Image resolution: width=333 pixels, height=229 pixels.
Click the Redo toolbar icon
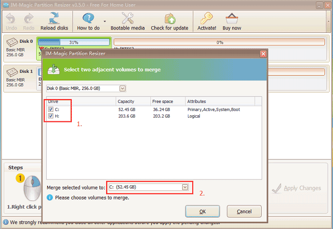(x=29, y=19)
